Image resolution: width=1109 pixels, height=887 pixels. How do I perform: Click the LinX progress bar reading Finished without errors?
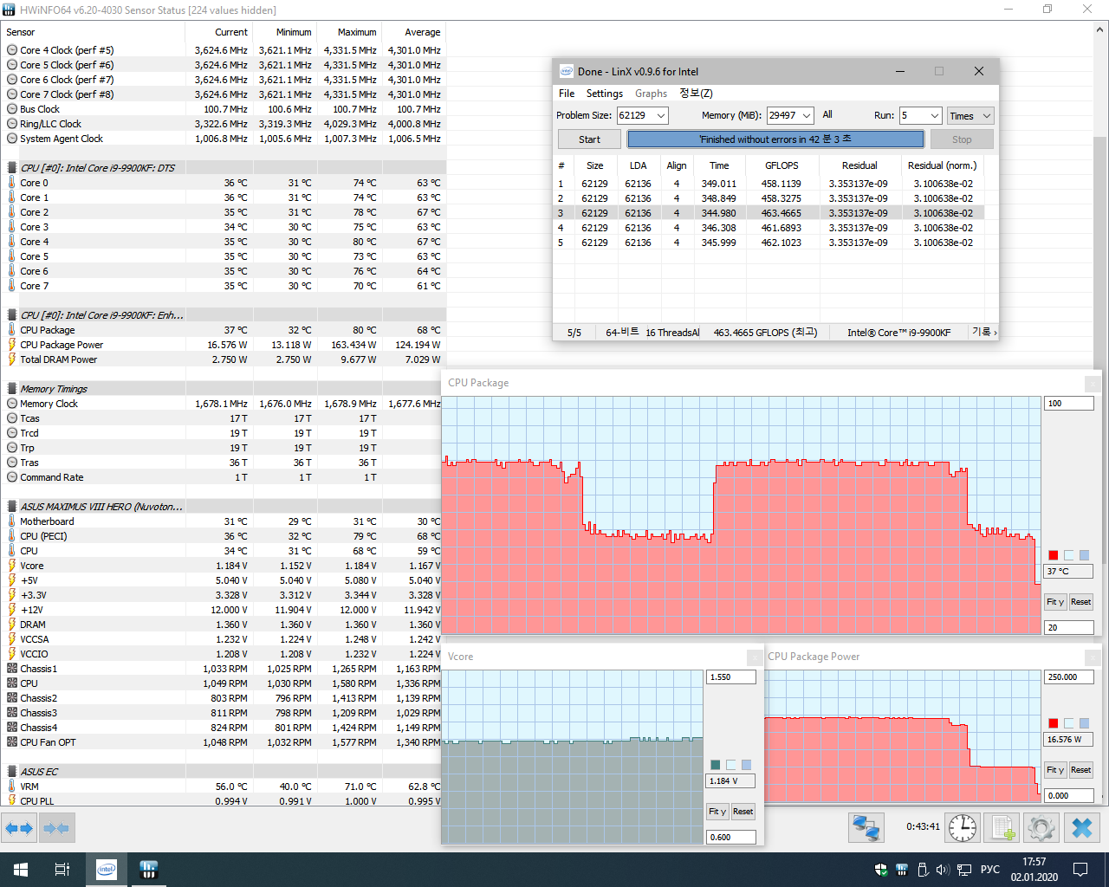tap(775, 139)
